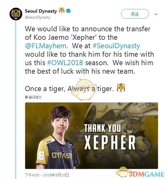Click the tweet timestamp 下午6:00 - 2018年9月10日
Screen dimensions: 167x179
click(47, 175)
